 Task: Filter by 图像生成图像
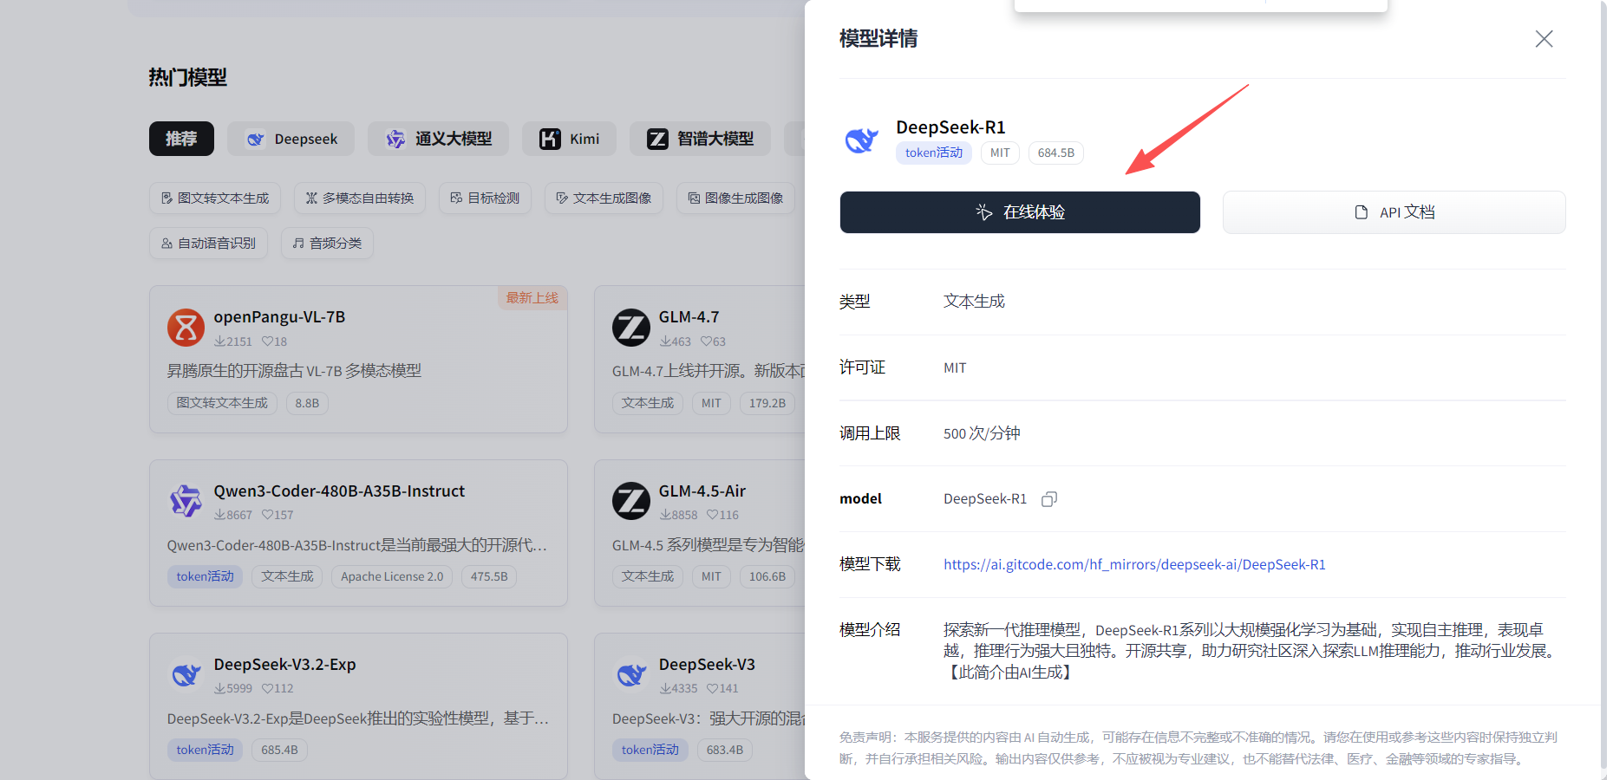click(735, 198)
